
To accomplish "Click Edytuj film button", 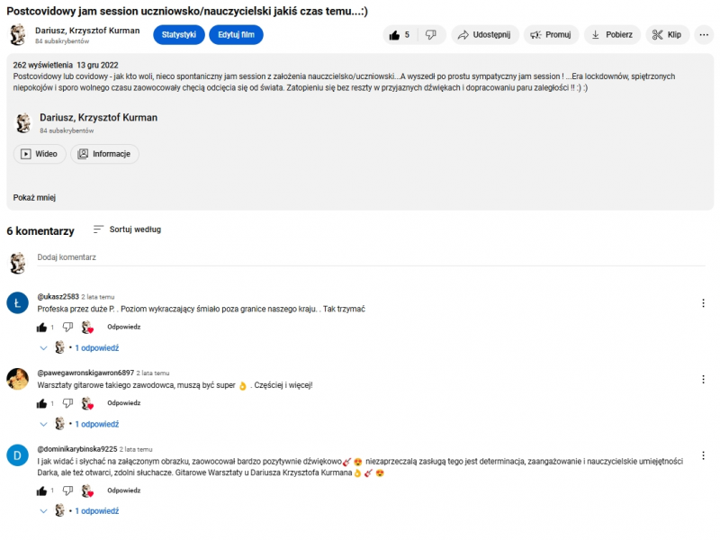I will (236, 35).
